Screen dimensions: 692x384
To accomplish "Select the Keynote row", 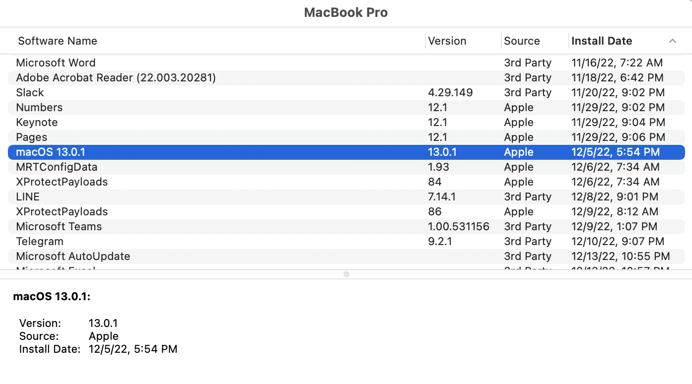I will click(x=346, y=123).
